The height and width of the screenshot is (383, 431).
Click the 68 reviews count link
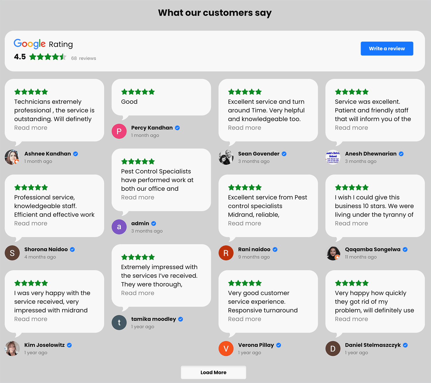point(84,58)
